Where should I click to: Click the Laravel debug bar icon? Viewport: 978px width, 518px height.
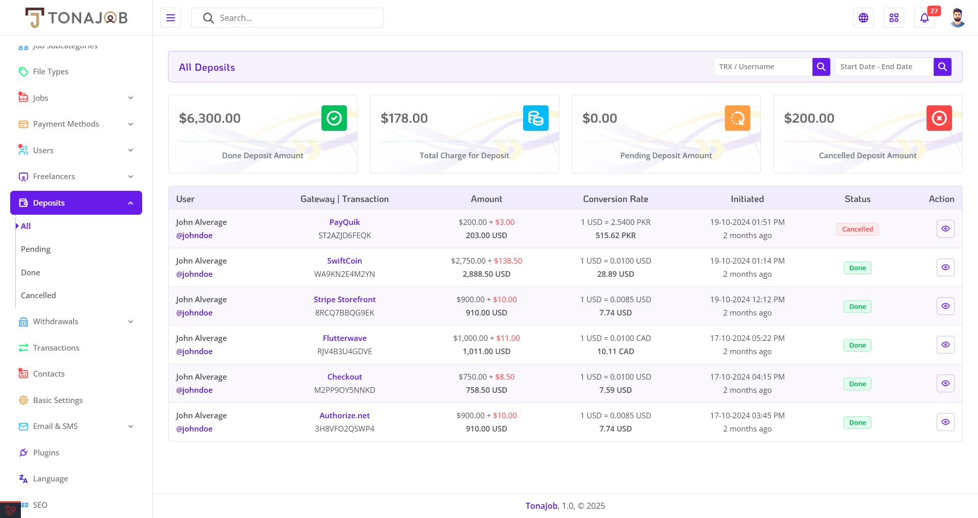point(10,509)
